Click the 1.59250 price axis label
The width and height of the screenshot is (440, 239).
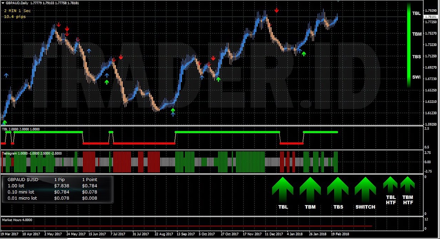431,124
